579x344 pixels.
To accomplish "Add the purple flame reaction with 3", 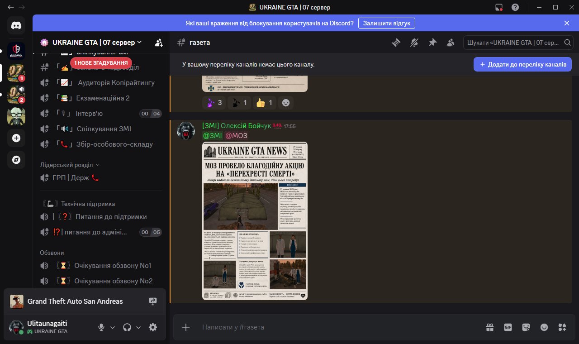I will click(x=214, y=103).
